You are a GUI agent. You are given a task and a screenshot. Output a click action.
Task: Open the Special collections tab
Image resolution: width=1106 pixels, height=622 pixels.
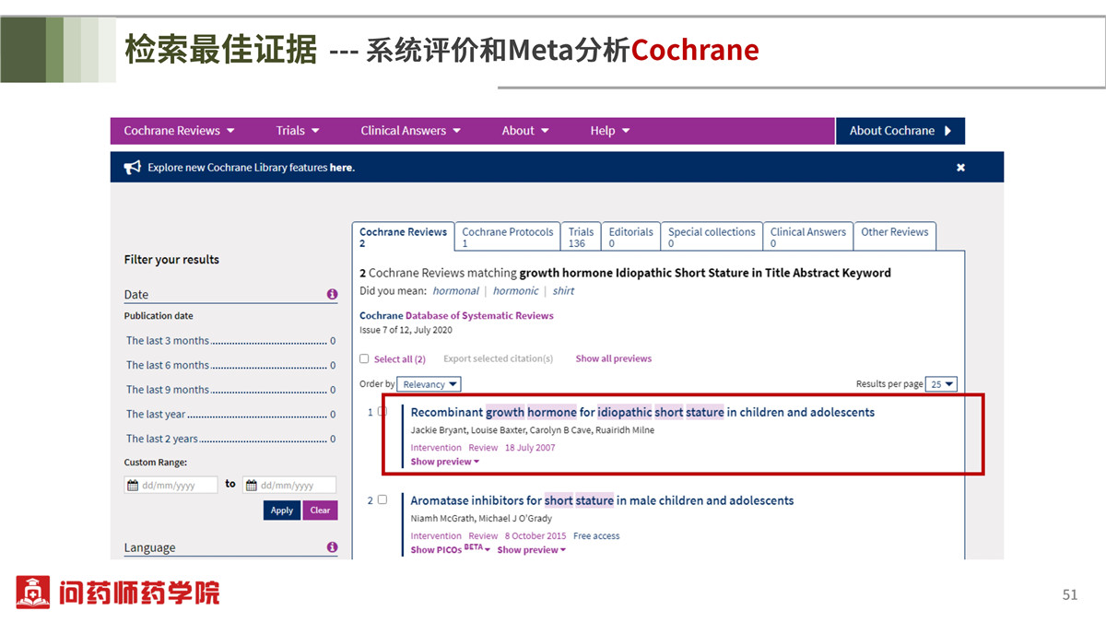(712, 237)
